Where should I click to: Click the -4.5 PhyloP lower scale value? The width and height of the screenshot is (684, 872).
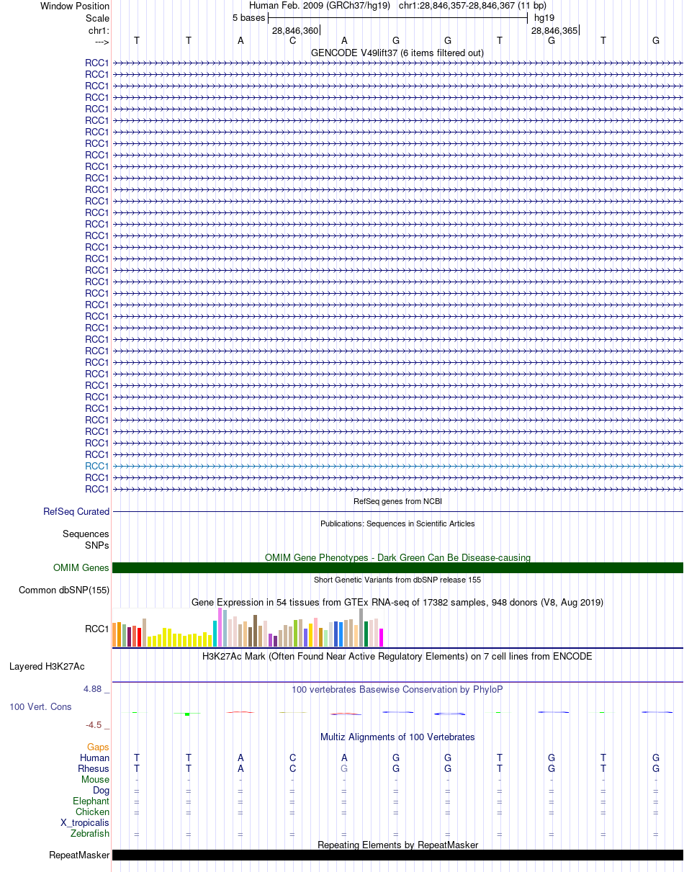(x=94, y=725)
